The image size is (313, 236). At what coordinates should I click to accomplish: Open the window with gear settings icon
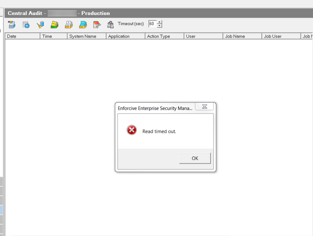tap(26, 25)
